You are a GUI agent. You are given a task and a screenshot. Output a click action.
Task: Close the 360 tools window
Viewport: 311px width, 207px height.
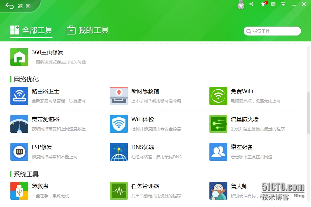pos(304,4)
